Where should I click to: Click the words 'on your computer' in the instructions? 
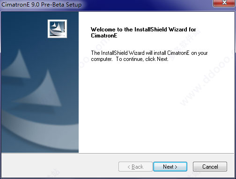click(149, 56)
